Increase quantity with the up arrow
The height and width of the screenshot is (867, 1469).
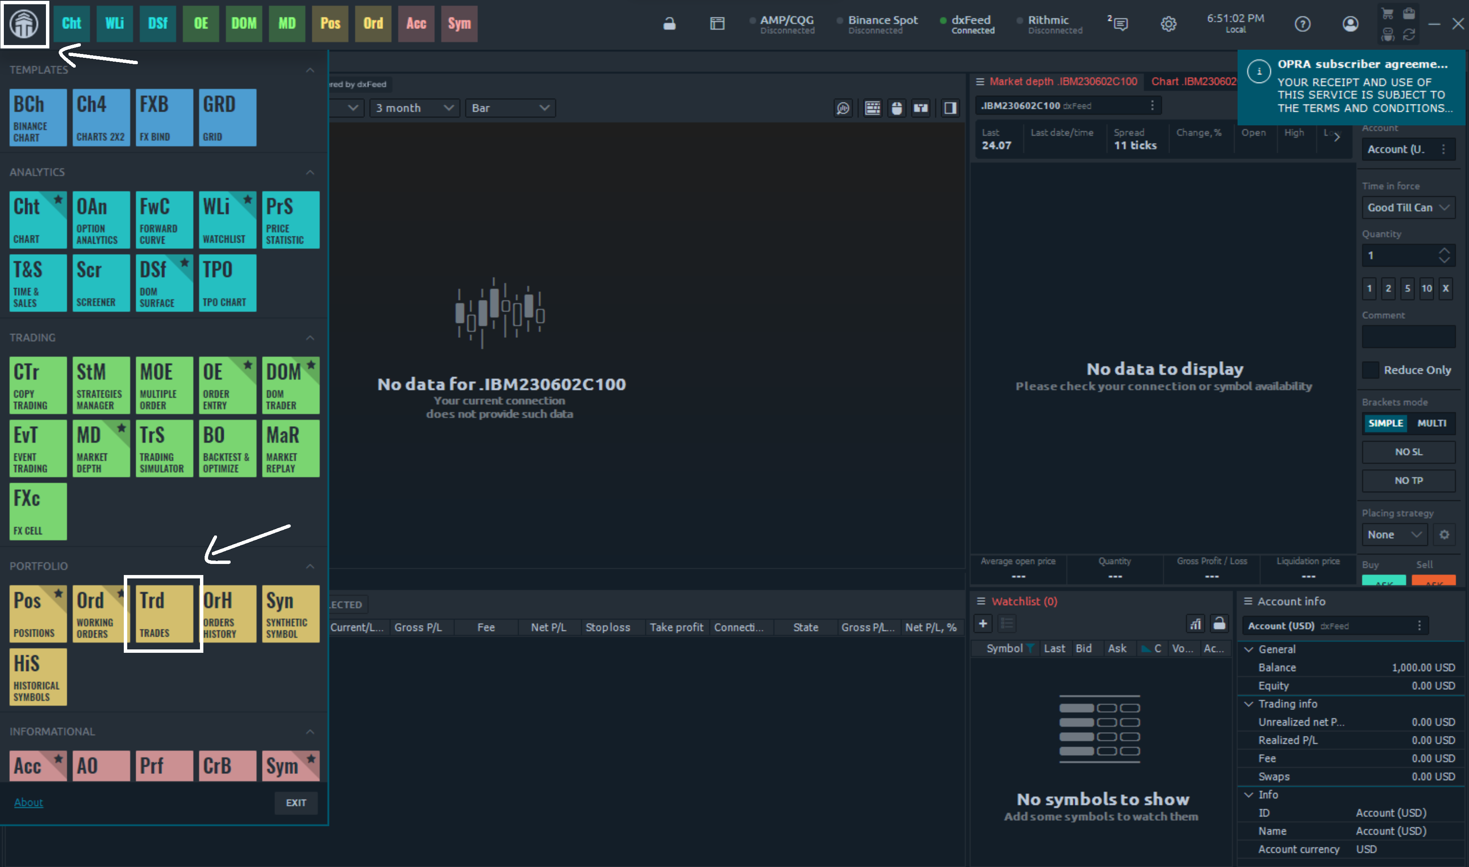1444,251
